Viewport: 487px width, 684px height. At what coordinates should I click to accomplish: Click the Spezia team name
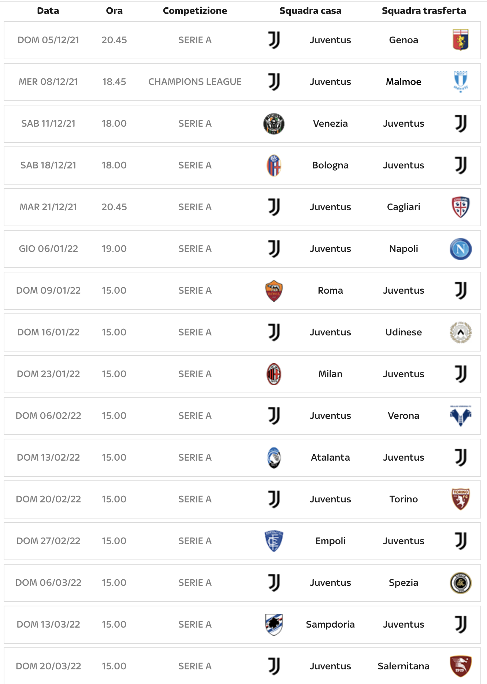point(404,583)
